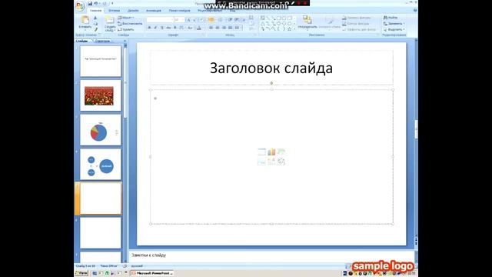
Task: Click the Insert SmartArt icon in placeholder
Action: coord(281,152)
